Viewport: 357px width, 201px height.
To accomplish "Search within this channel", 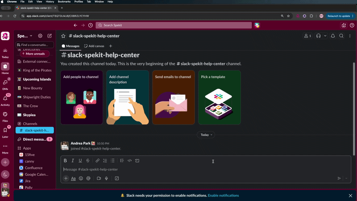I will [x=341, y=36].
